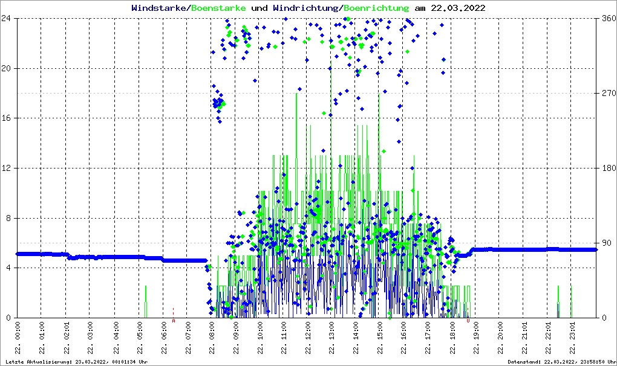
Task: Click the time label '22. 20:00'
Action: coord(500,338)
